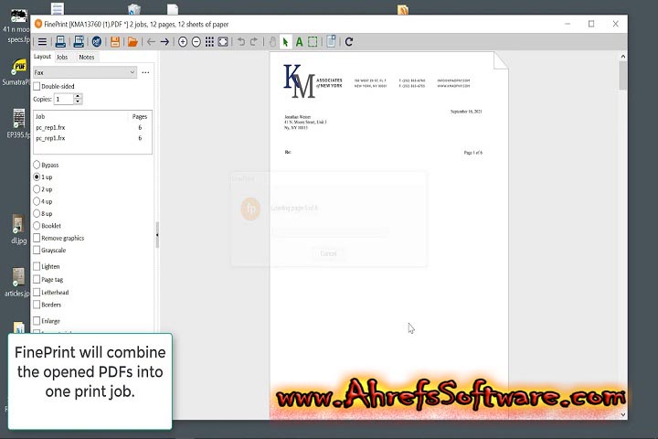Screen dimensions: 658x439
Task: Enable the Borders checkbox
Action: (x=37, y=305)
